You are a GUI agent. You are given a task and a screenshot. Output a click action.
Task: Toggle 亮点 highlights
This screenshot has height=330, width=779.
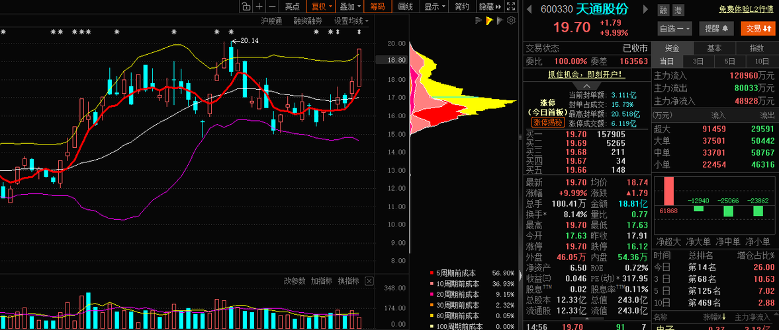[292, 7]
